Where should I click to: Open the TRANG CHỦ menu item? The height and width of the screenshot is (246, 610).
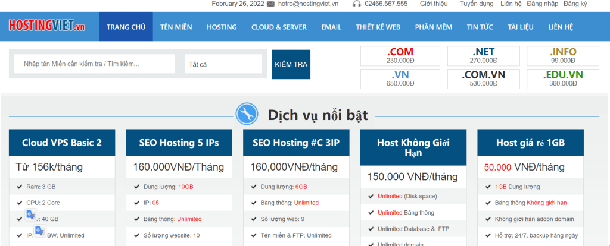click(126, 27)
